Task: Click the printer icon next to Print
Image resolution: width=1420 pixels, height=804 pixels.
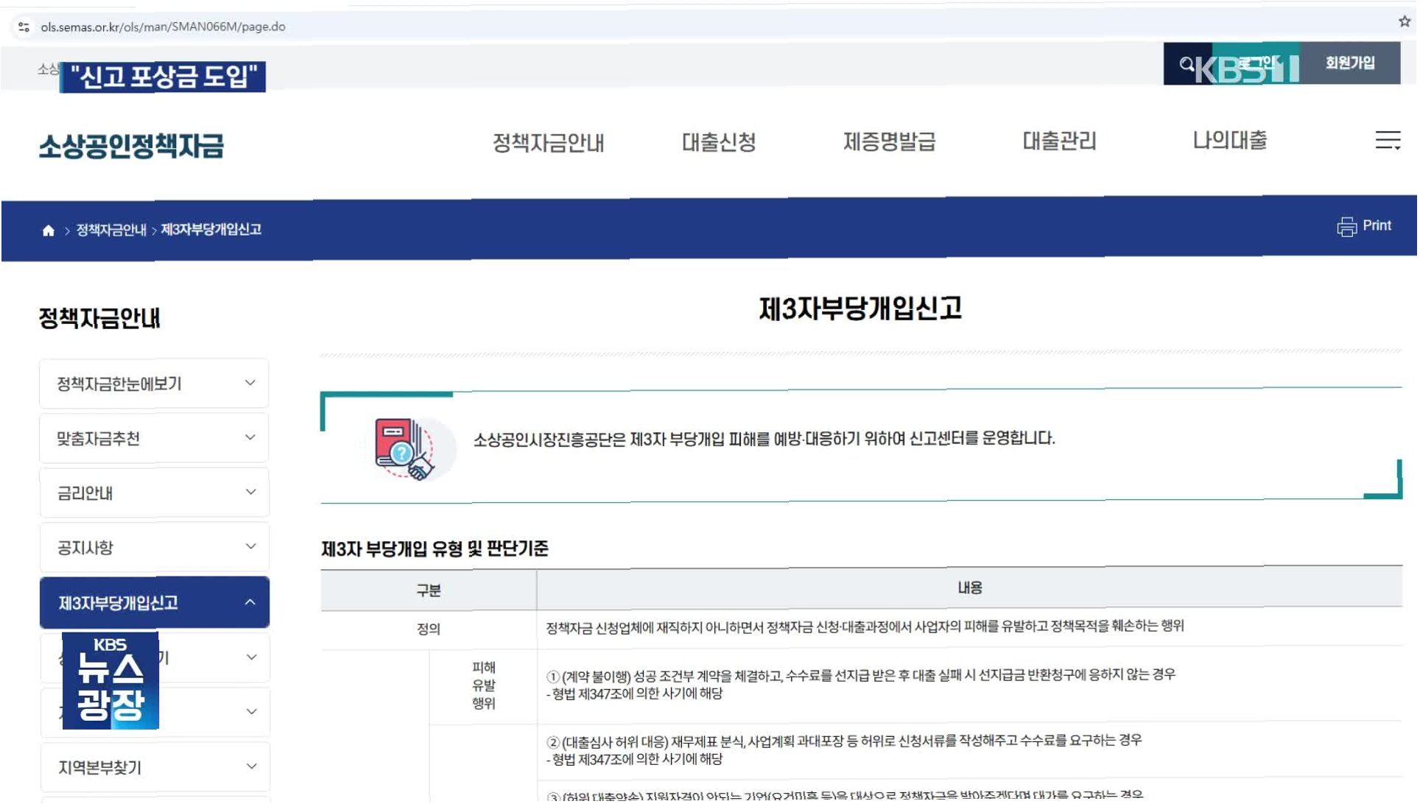Action: click(1346, 227)
